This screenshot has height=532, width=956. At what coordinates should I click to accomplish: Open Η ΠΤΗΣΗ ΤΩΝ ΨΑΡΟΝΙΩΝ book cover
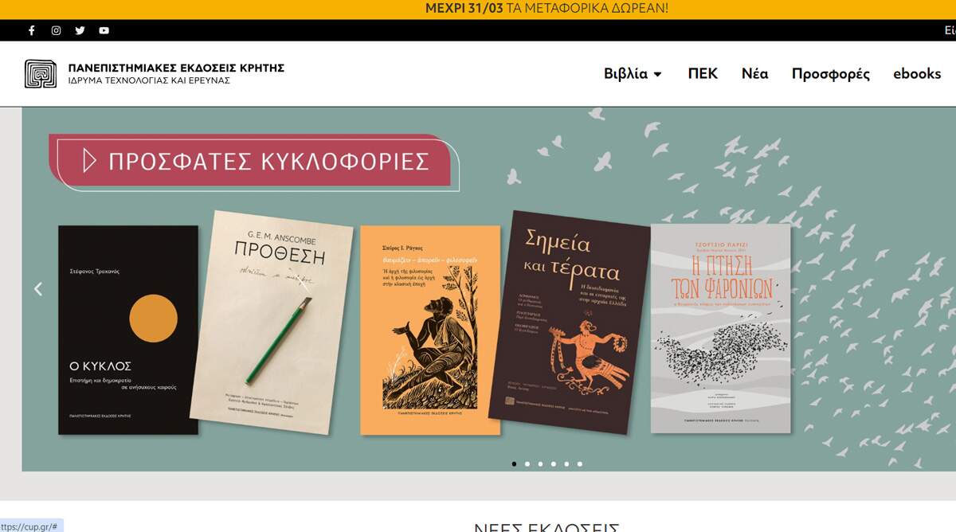click(x=721, y=328)
